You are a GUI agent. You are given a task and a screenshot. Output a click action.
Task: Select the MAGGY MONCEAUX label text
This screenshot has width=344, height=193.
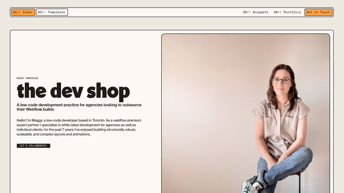(27, 78)
